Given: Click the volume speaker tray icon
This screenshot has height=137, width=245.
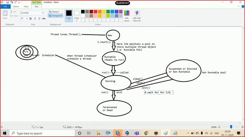Looking at the screenshot, I should 206,133.
